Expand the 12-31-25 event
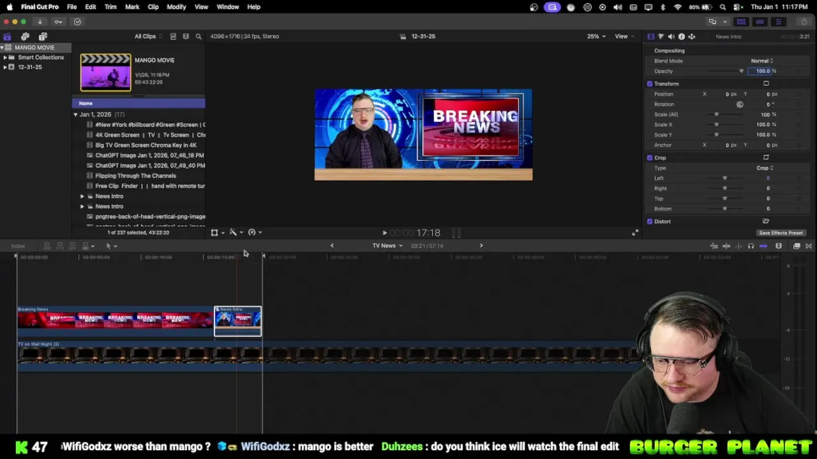817x459 pixels. coord(5,67)
